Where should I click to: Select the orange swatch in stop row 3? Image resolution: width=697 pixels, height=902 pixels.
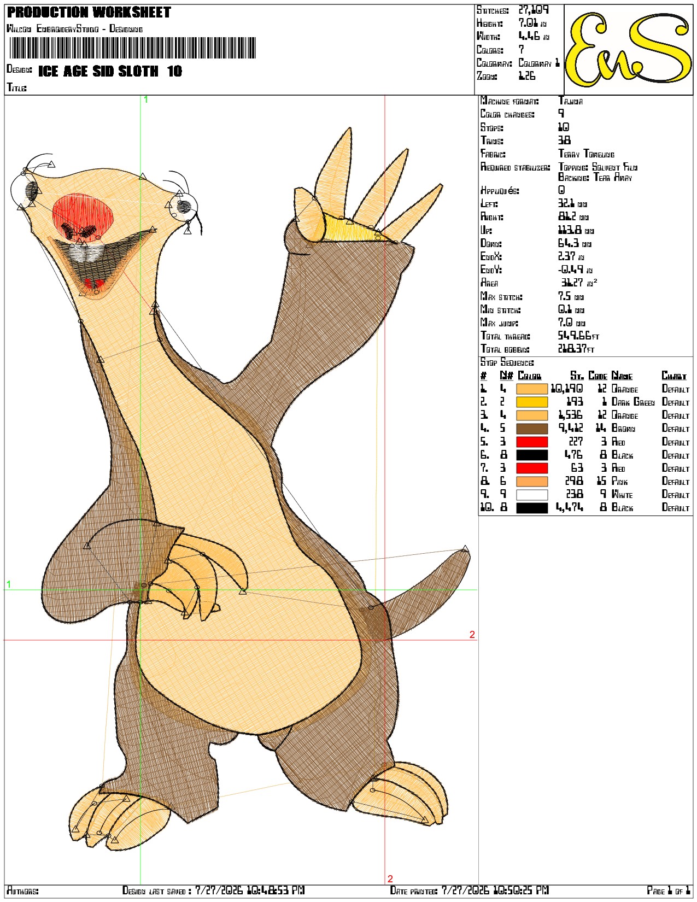click(x=532, y=415)
